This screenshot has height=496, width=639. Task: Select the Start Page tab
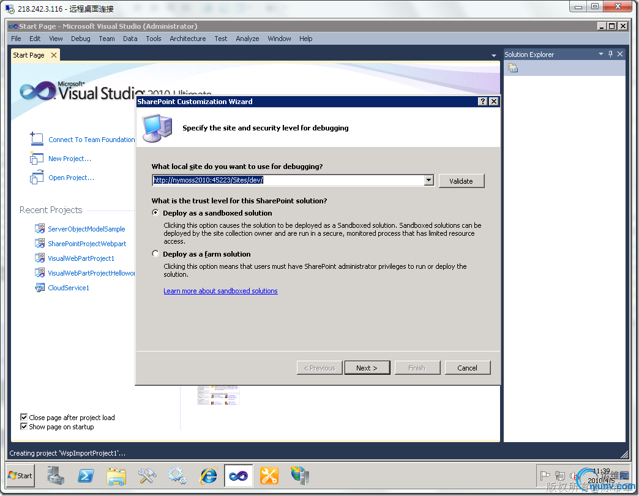[29, 55]
